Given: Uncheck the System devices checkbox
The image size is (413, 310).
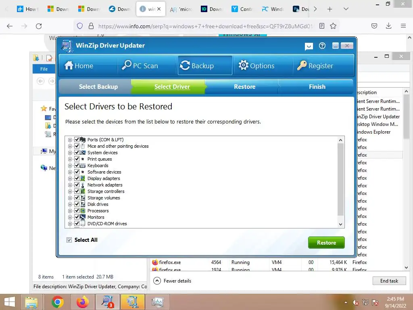Looking at the screenshot, I should click(77, 152).
